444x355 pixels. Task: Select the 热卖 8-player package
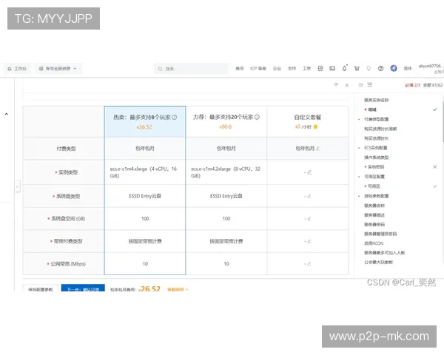[145, 122]
